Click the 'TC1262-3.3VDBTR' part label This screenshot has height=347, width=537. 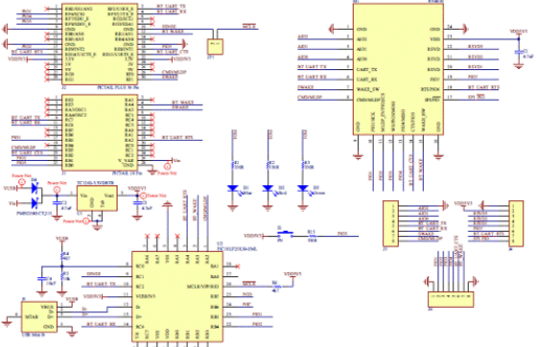(97, 183)
